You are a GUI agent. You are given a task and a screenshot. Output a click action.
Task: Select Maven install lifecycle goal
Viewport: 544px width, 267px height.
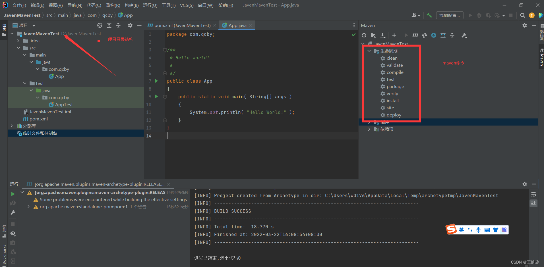pos(392,101)
